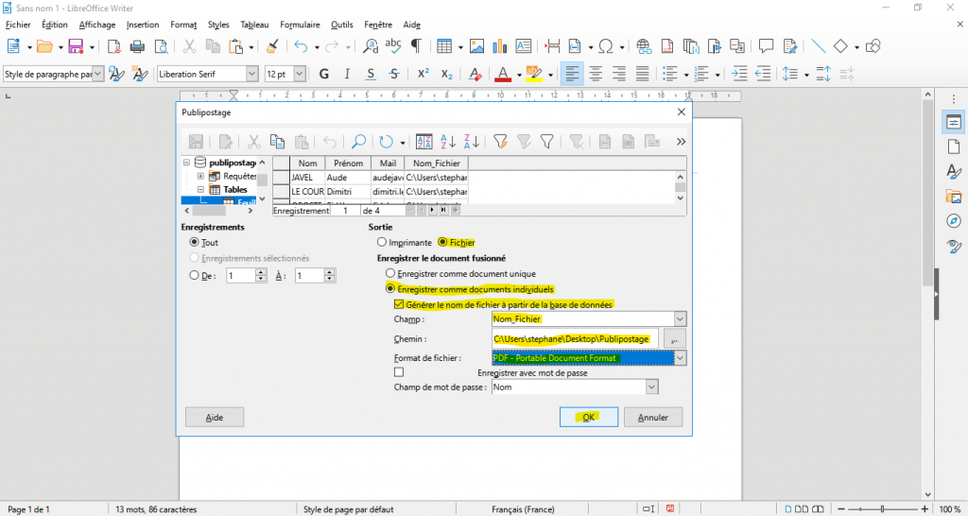Click the magnifier Find Record icon in dialog
The height and width of the screenshot is (516, 968).
358,142
